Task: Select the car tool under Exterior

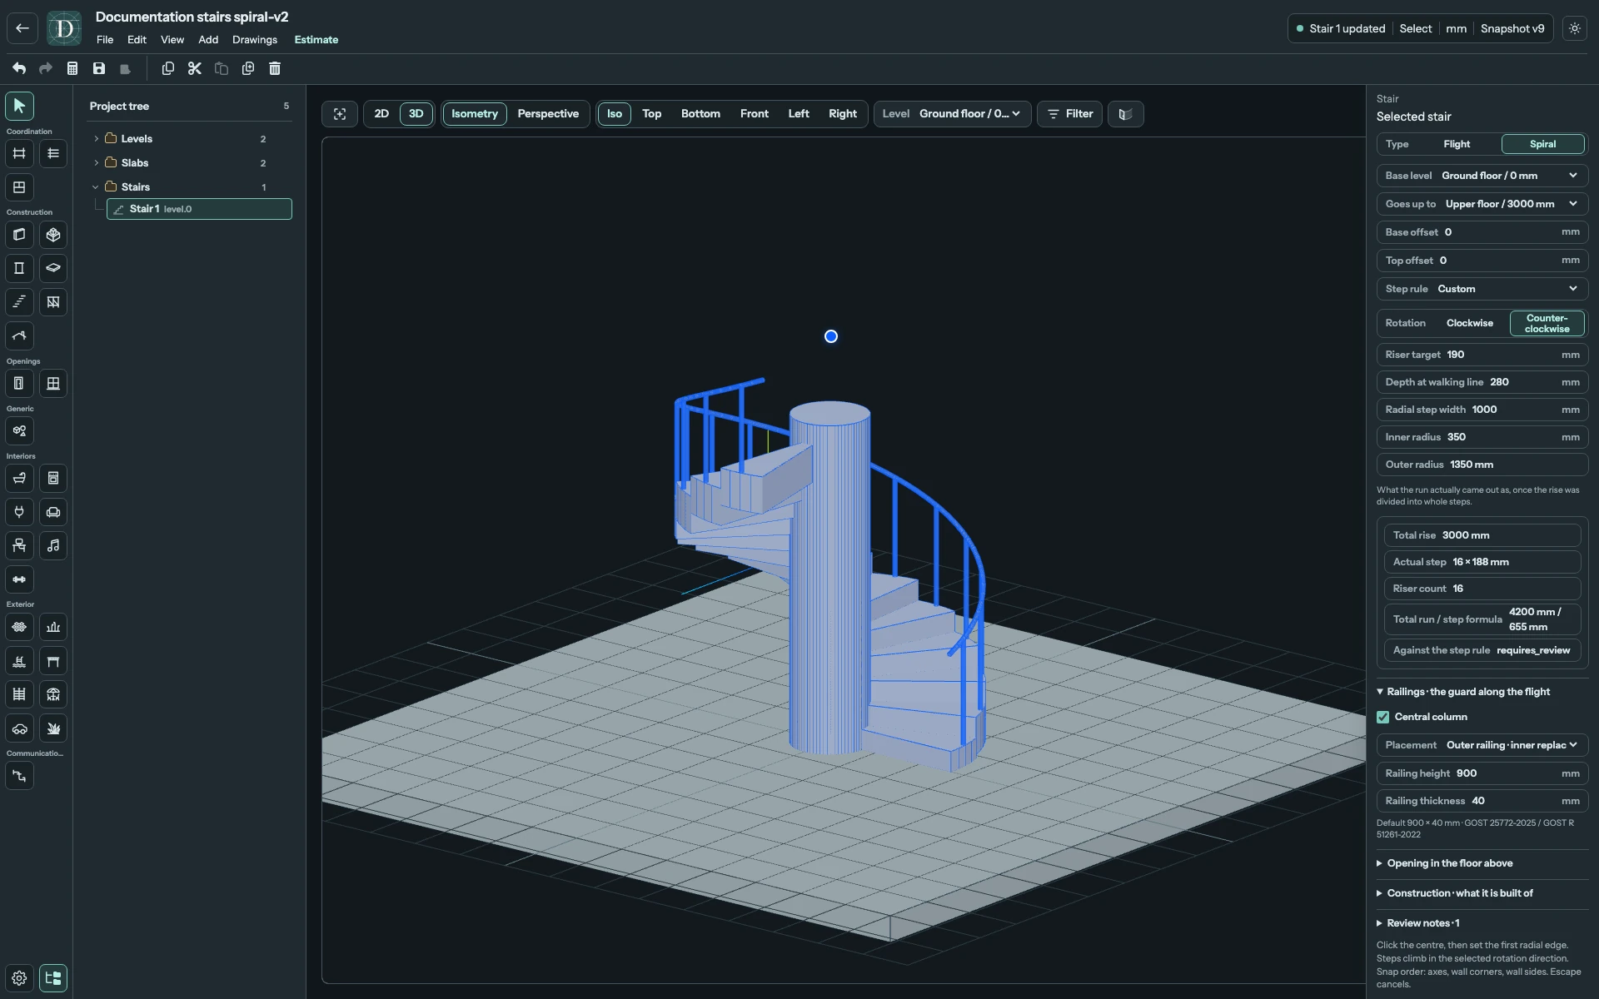Action: coord(19,728)
